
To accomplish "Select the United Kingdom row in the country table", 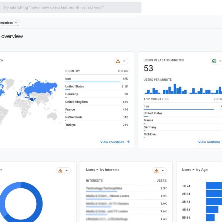I will 97,102.
